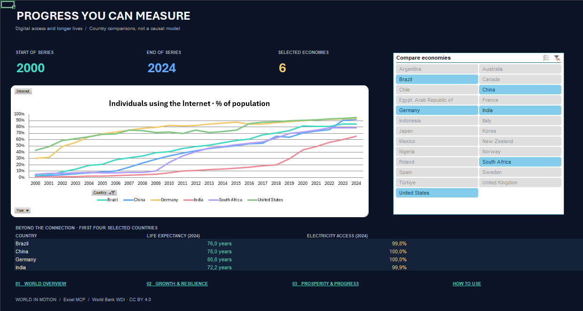Select Japan in the slicer
This screenshot has height=311, width=583.
click(x=437, y=131)
